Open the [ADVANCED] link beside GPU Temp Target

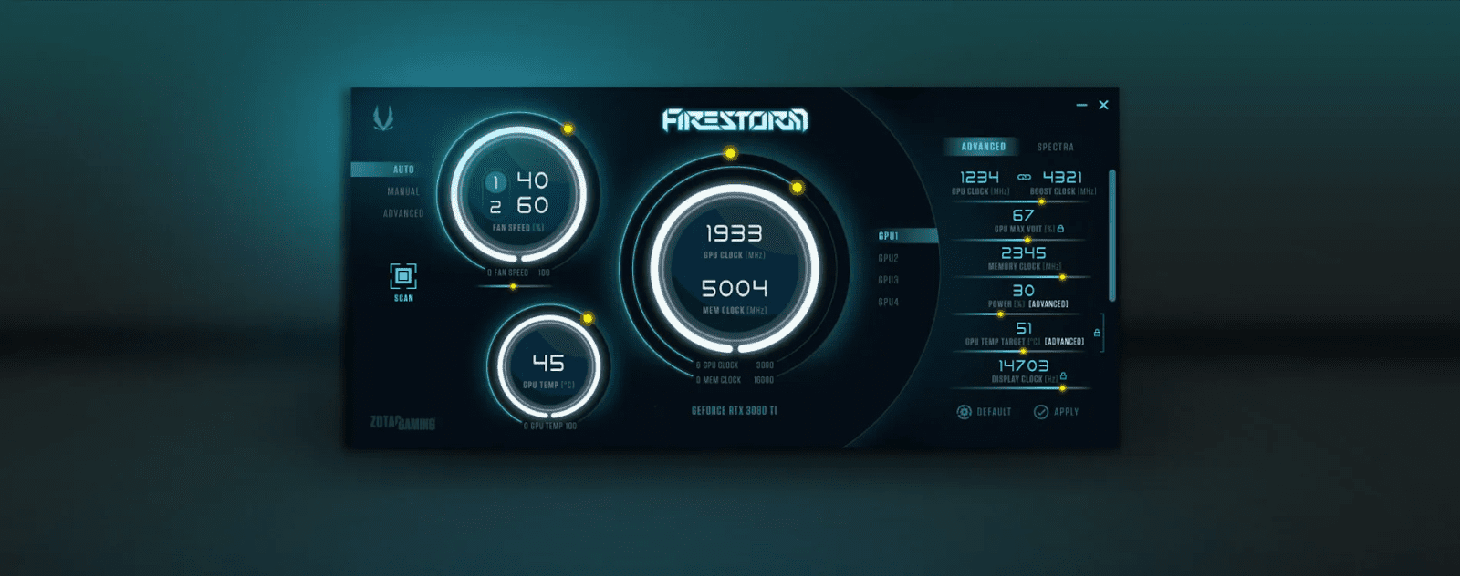click(1064, 342)
